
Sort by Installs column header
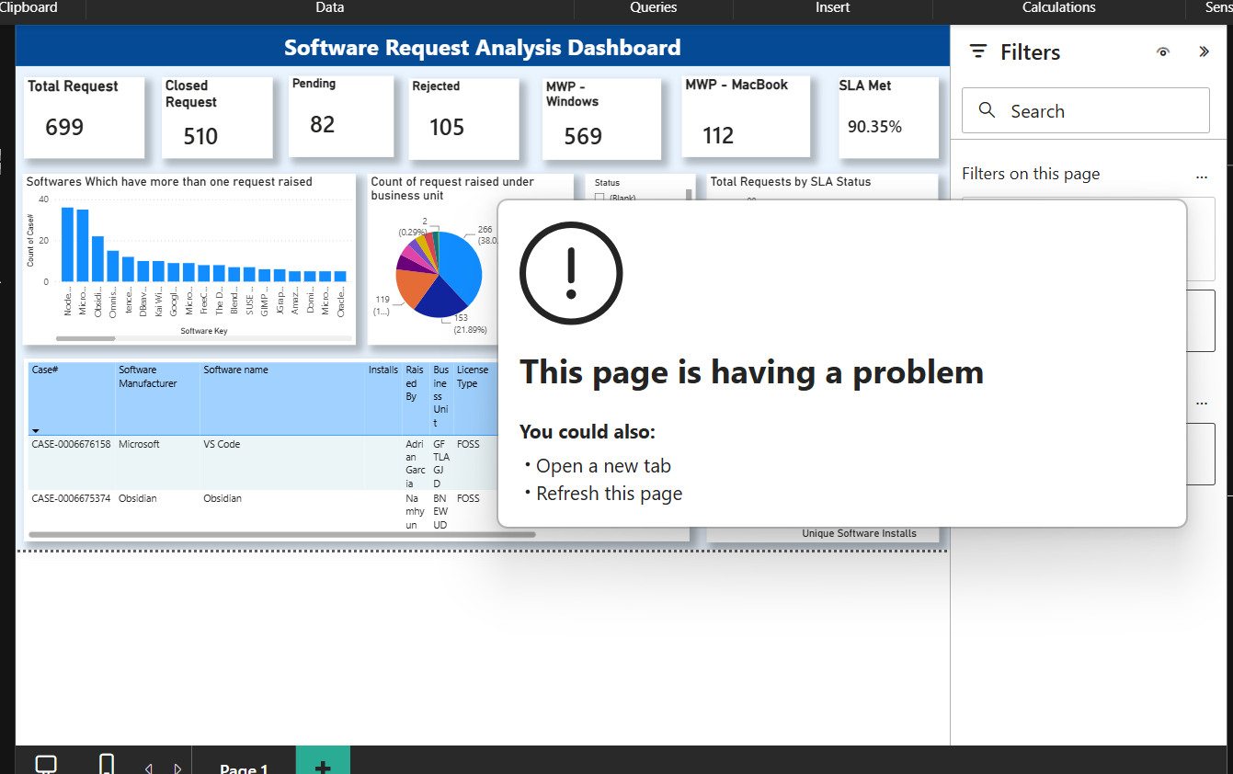pyautogui.click(x=383, y=397)
